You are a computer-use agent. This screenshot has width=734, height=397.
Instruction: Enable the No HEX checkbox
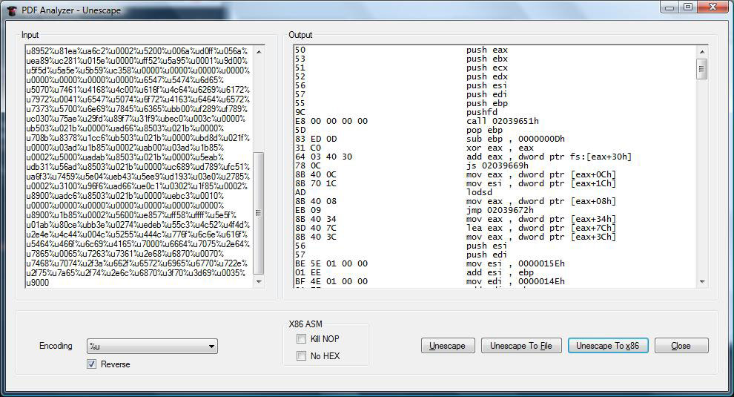[301, 356]
